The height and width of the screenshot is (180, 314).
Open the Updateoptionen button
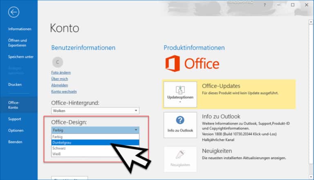[x=180, y=94]
